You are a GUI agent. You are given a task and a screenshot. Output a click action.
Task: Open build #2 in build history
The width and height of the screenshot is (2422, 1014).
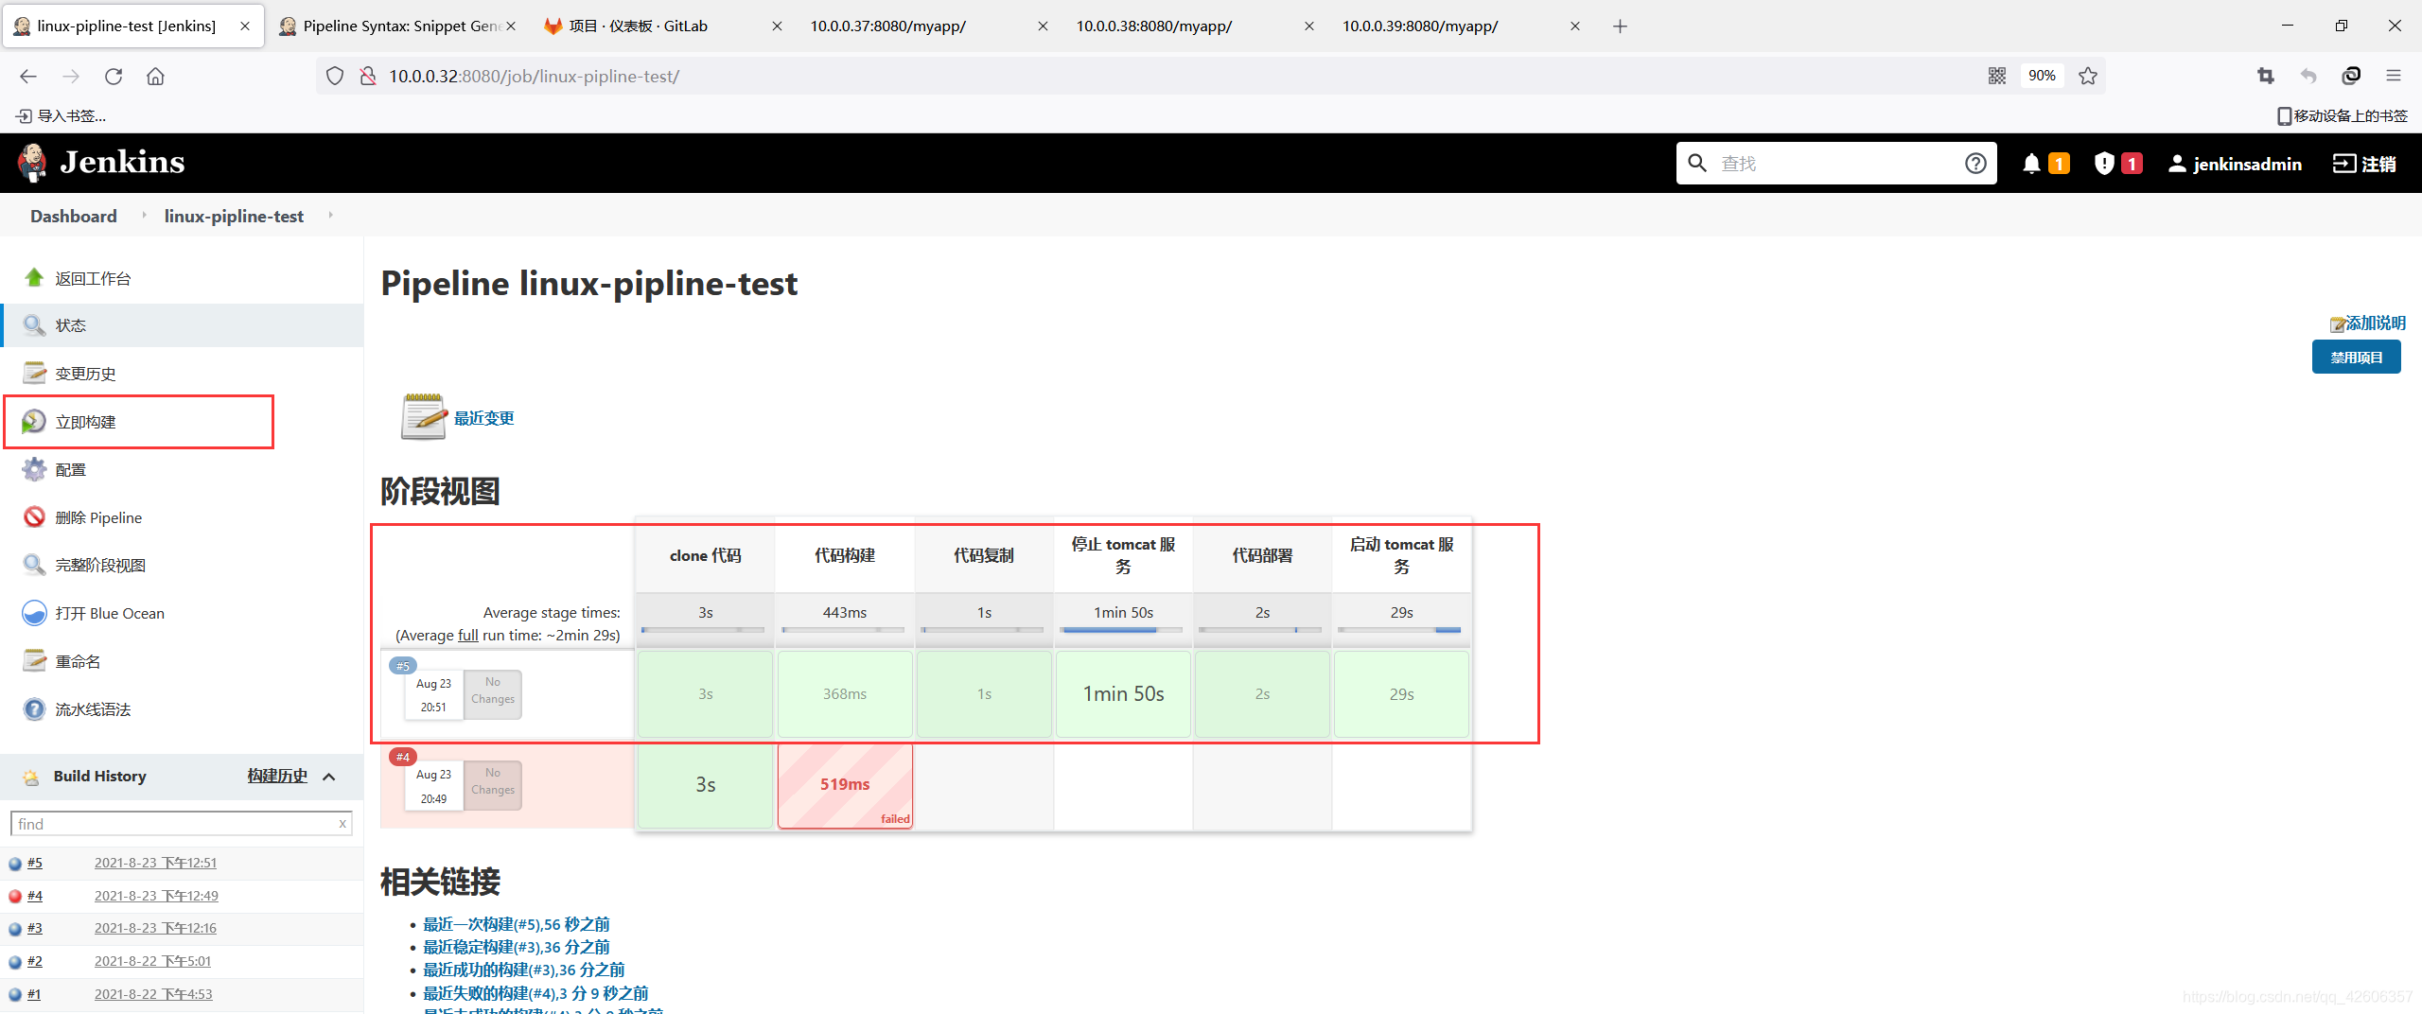pyautogui.click(x=35, y=961)
